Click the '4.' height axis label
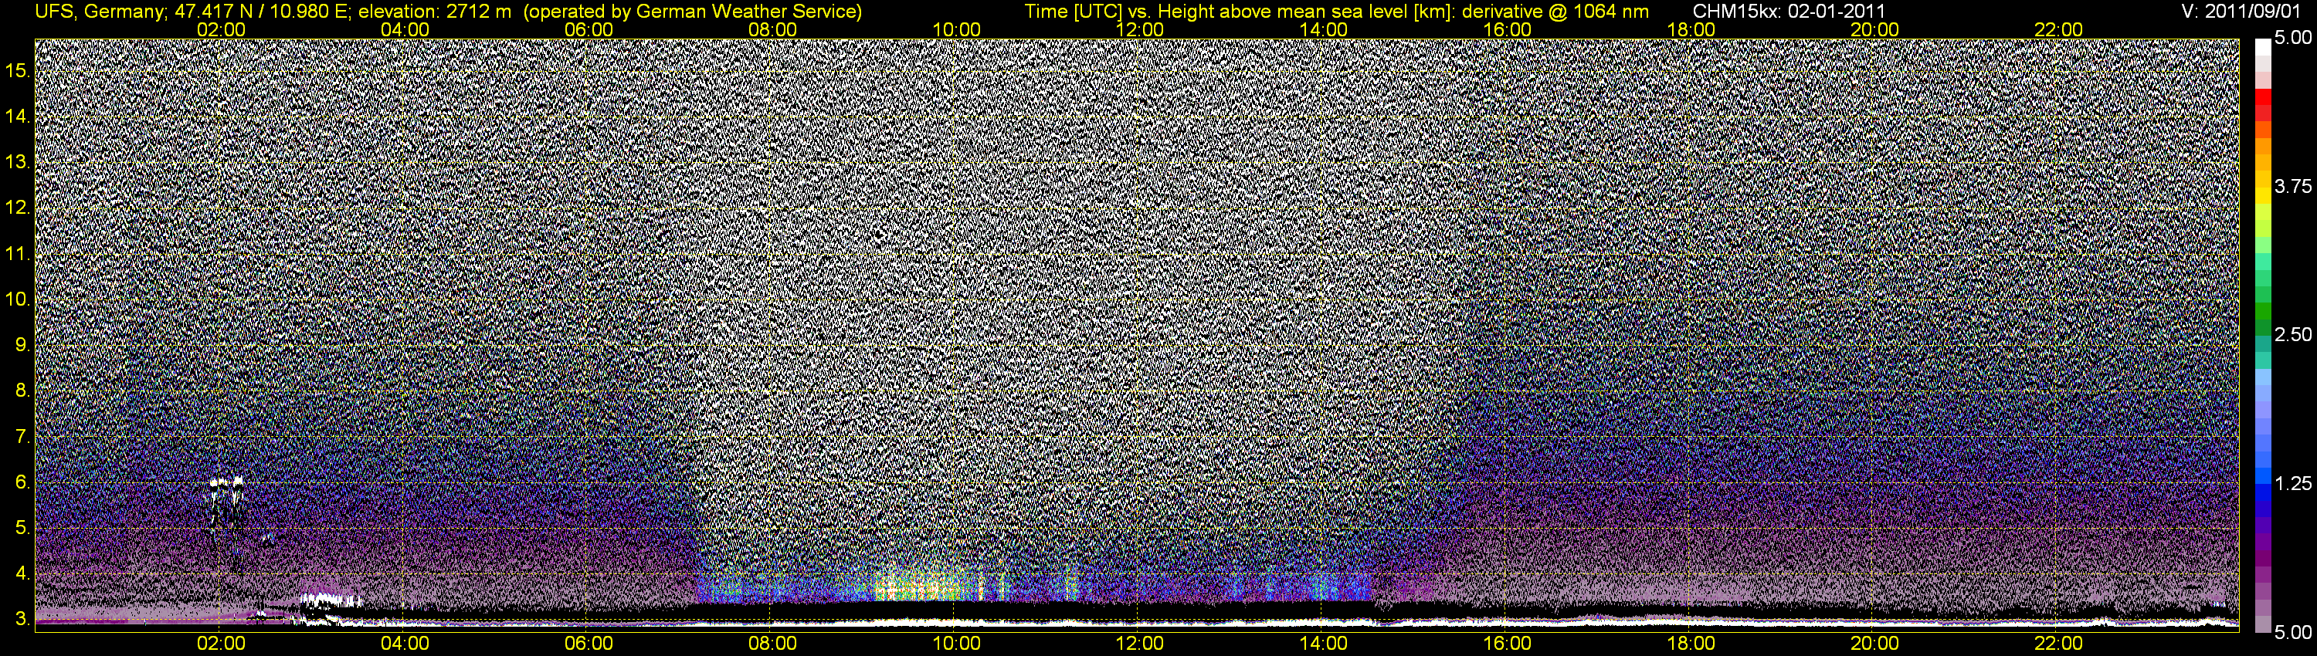This screenshot has width=2317, height=656. click(22, 574)
